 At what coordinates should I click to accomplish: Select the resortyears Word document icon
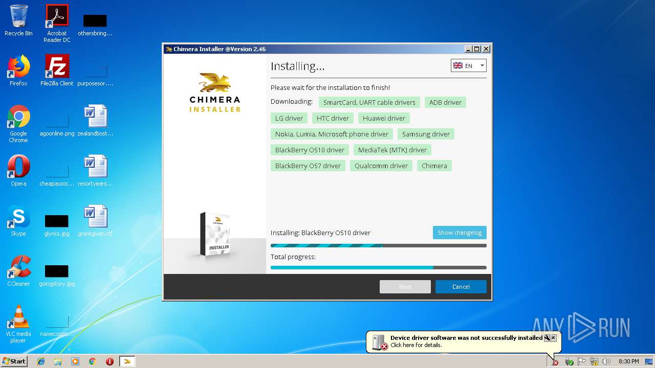[x=95, y=171]
